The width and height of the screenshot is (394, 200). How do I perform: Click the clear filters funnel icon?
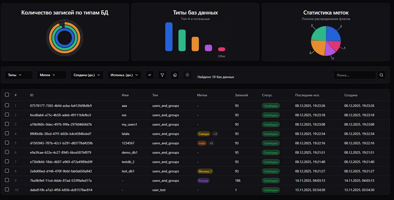(x=162, y=75)
